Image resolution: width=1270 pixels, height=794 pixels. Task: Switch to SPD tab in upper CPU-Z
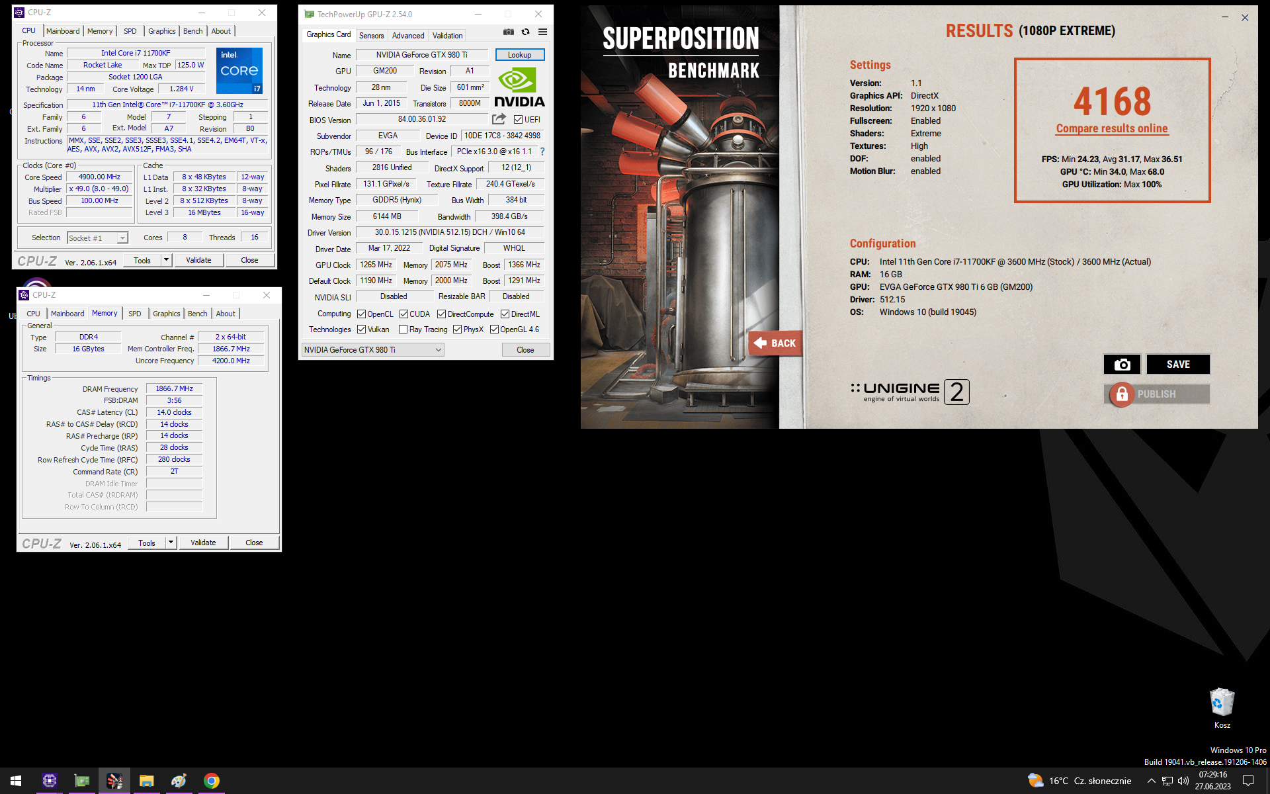pos(130,31)
